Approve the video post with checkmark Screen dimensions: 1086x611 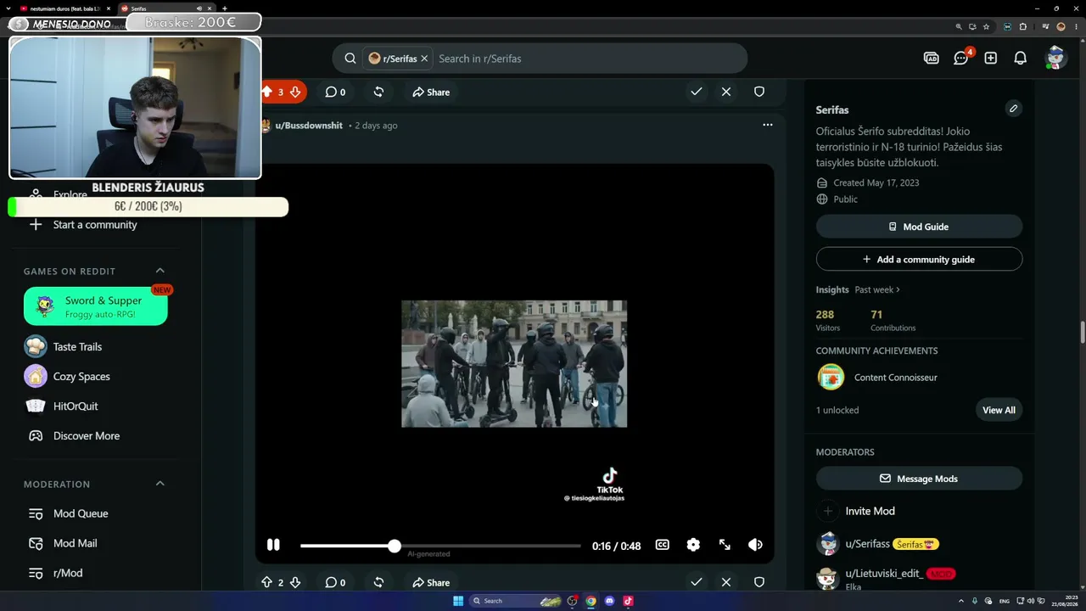(x=697, y=582)
